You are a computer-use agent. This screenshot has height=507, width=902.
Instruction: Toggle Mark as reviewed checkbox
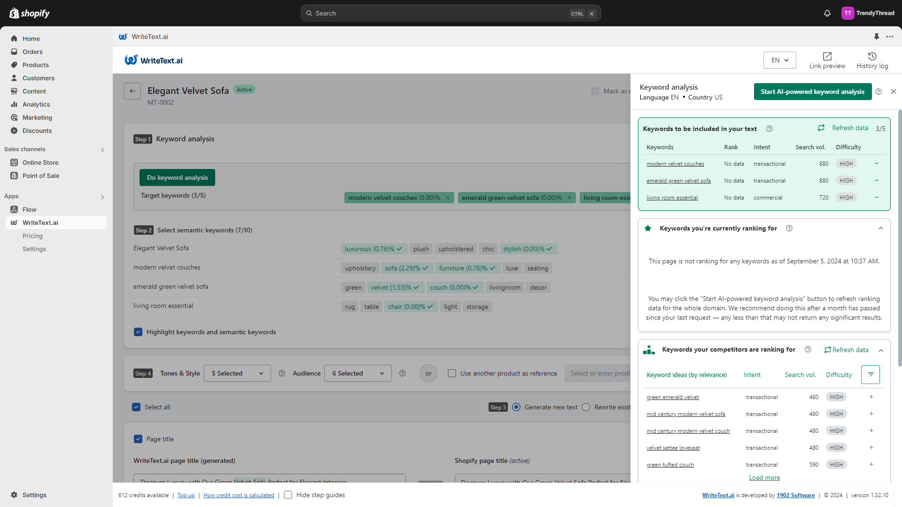595,91
